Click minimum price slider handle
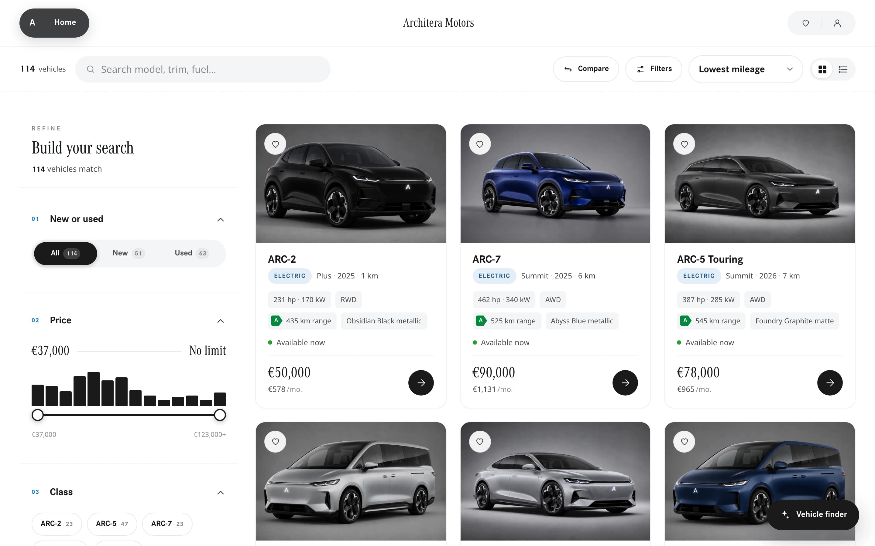The image size is (875, 546). (38, 415)
